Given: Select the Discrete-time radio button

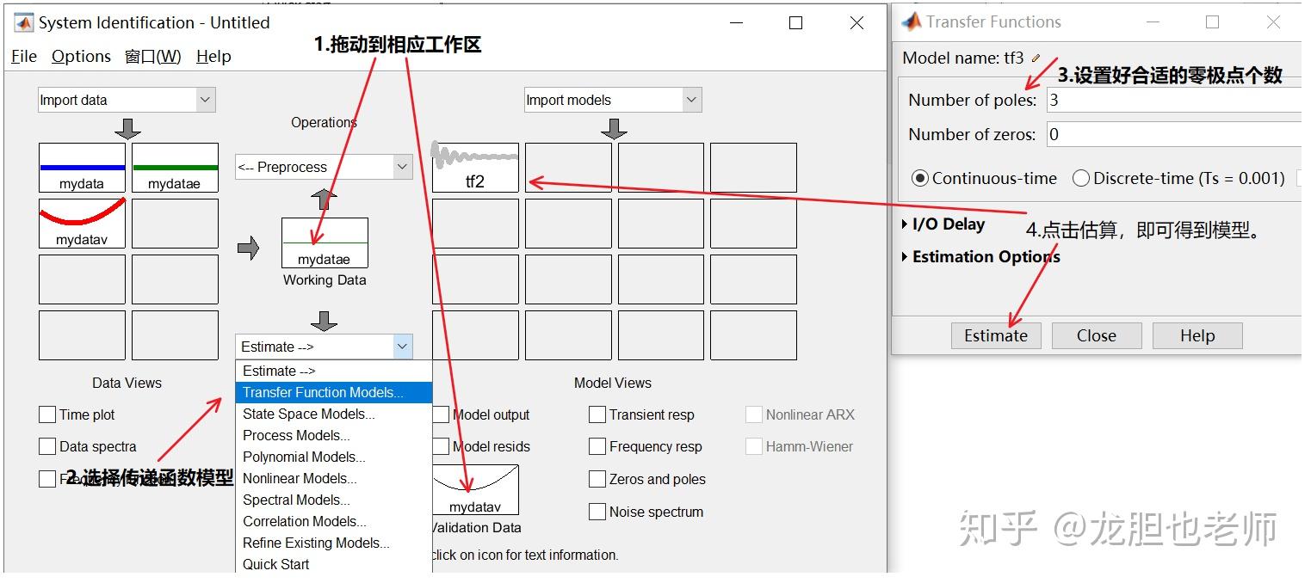Looking at the screenshot, I should 1081,178.
